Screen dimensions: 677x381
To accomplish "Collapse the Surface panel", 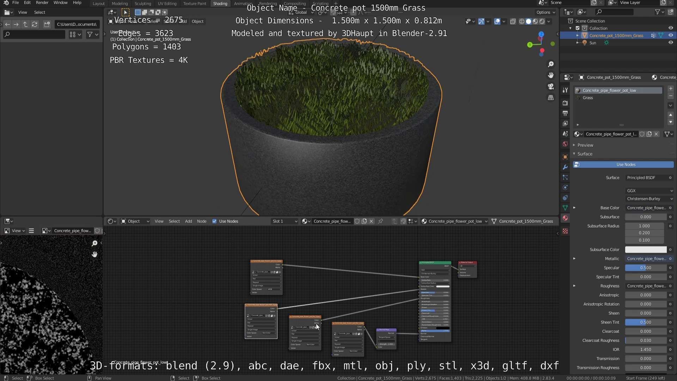I will (x=585, y=154).
